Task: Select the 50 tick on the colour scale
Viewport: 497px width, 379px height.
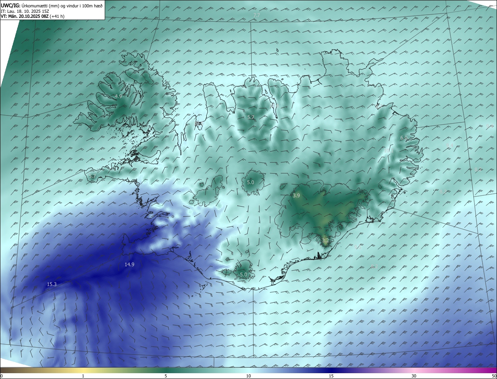Action: click(x=494, y=376)
